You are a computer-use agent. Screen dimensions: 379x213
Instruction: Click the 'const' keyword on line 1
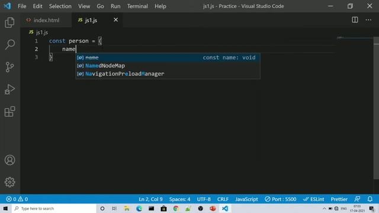57,41
